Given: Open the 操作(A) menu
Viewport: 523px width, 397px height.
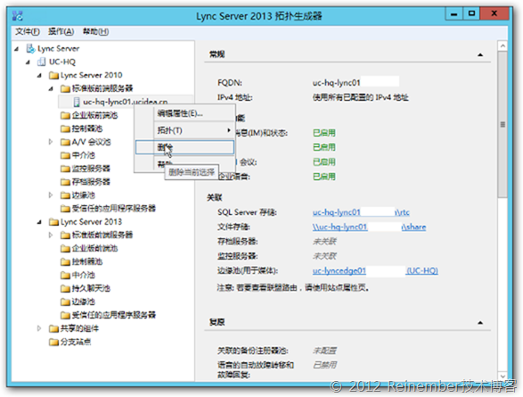Looking at the screenshot, I should pyautogui.click(x=61, y=32).
